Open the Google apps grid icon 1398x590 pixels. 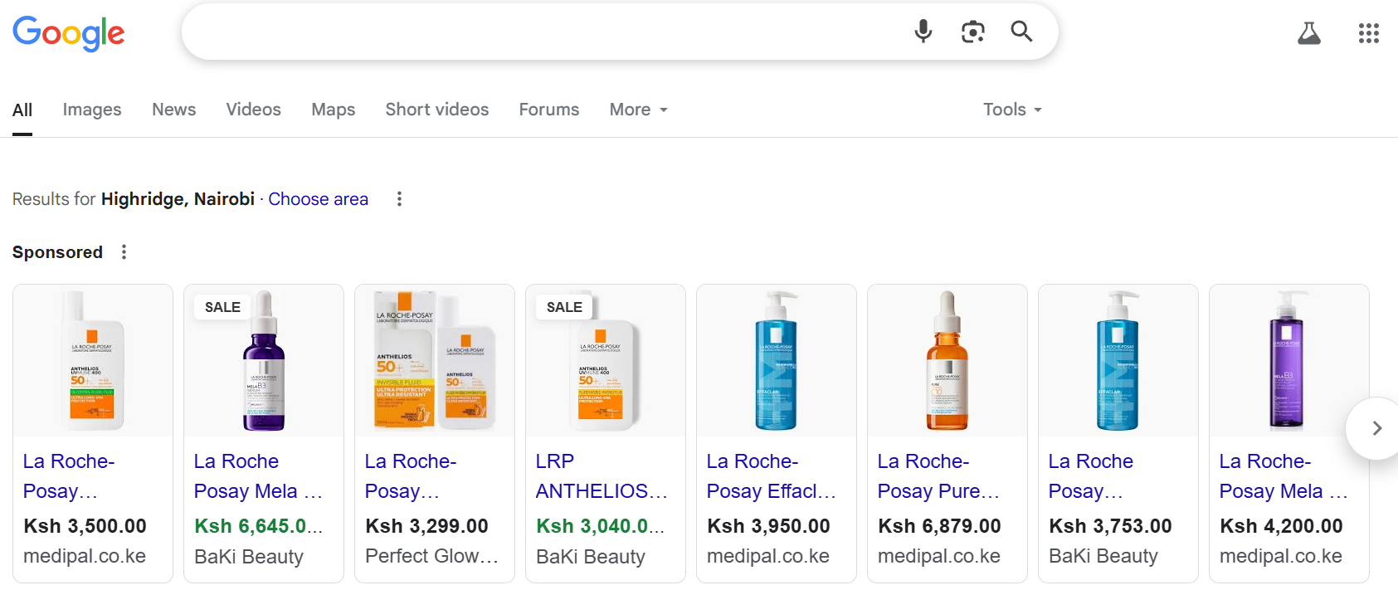coord(1368,33)
